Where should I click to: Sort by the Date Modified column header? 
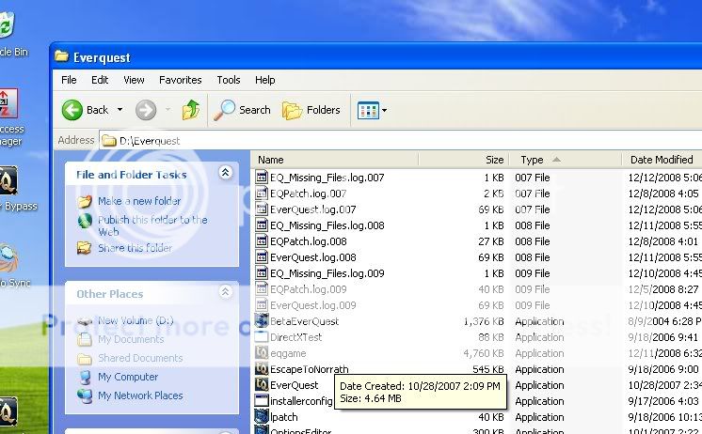[x=662, y=160]
